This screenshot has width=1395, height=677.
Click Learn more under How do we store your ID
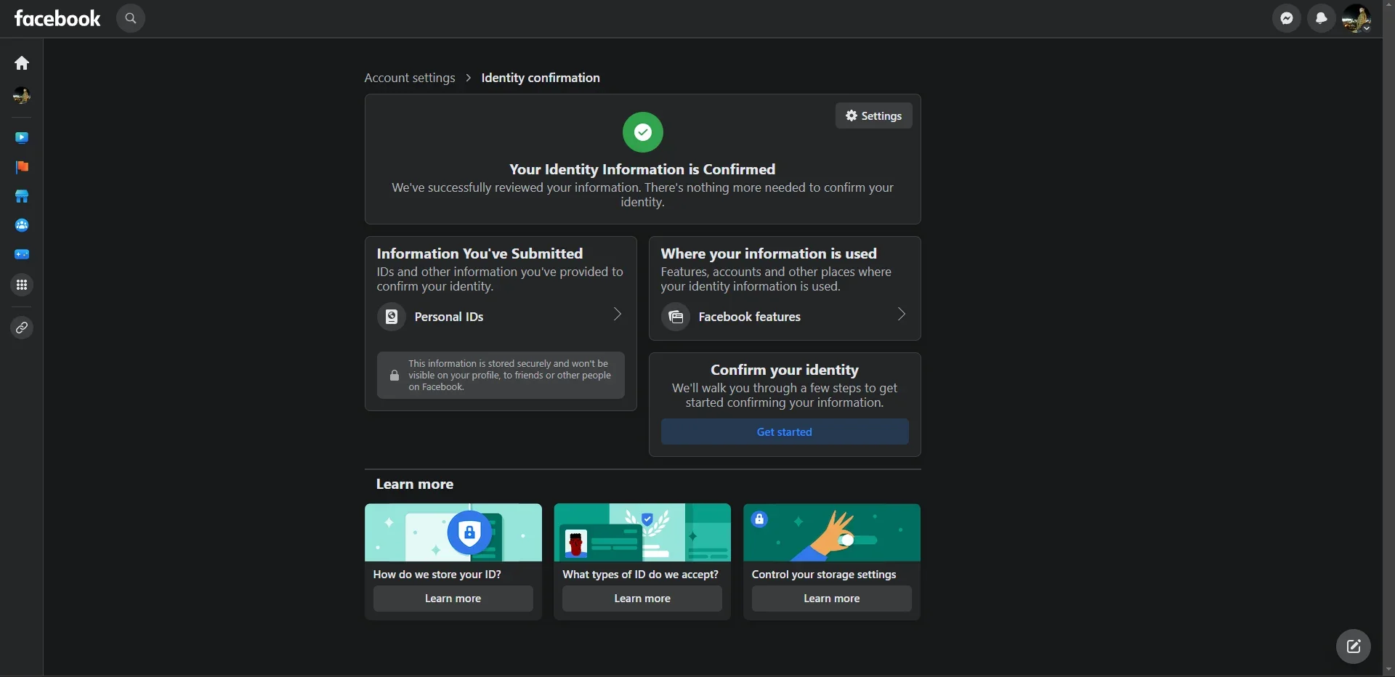[x=453, y=599]
